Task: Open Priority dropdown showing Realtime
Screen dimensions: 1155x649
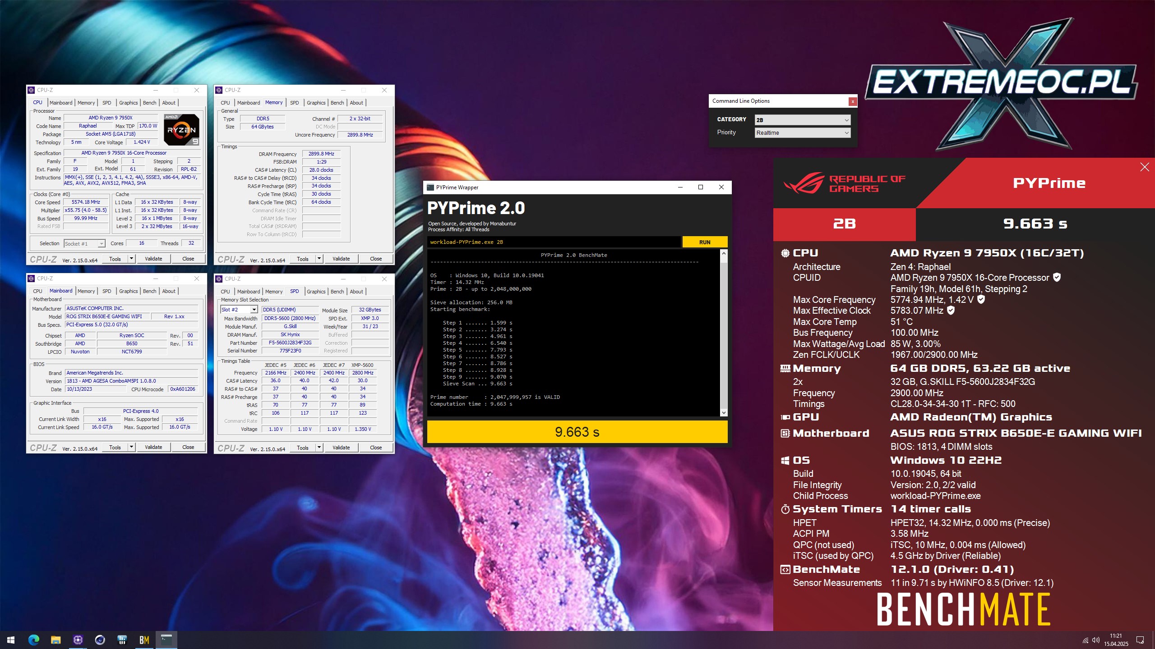Action: point(803,133)
